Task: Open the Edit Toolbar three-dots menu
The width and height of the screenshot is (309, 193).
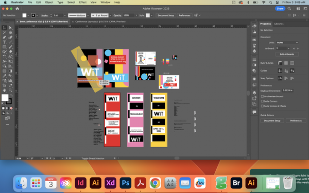Action: click(x=7, y=125)
